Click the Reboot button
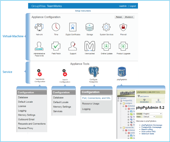This screenshot has width=170, height=142. [x=119, y=17]
